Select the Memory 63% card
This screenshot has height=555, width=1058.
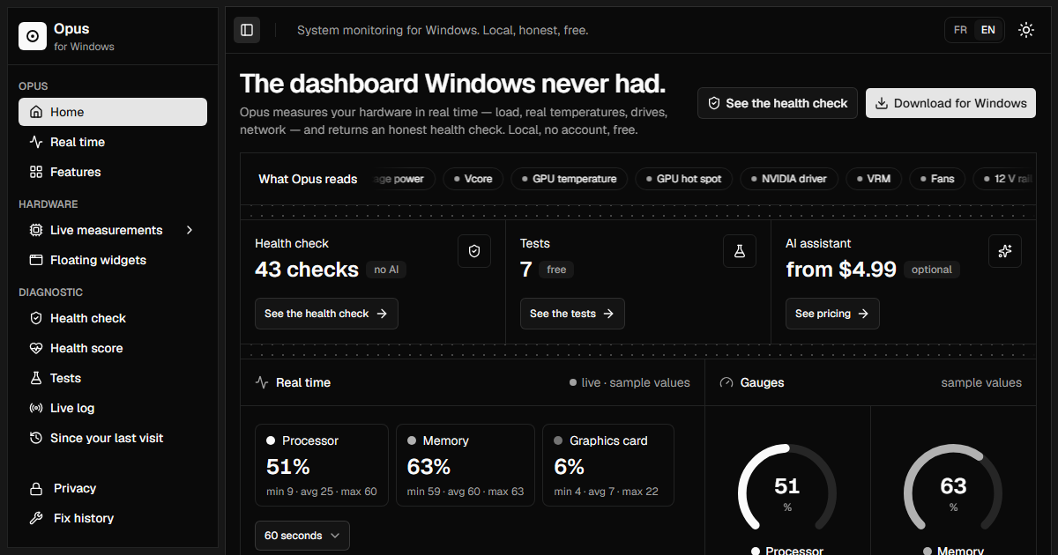pyautogui.click(x=466, y=465)
